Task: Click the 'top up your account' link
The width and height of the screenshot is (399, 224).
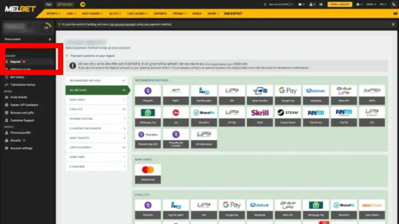Action: (x=123, y=24)
